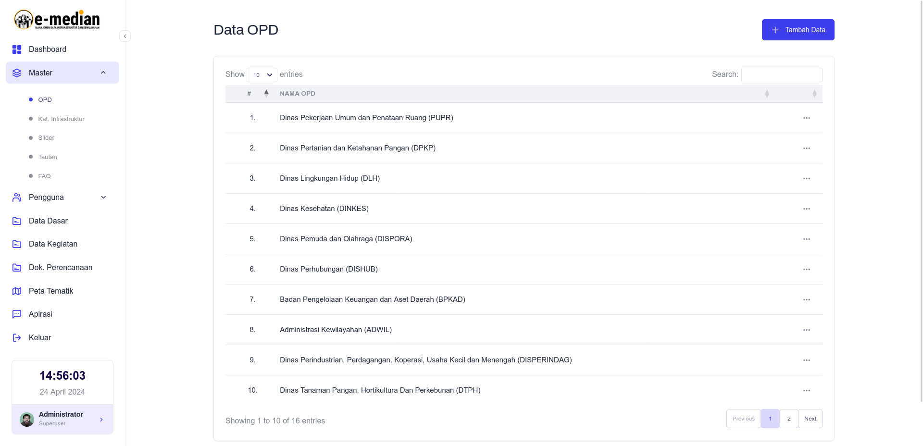Open the Slider submenu item
Screen dimensions: 923x446
tap(46, 138)
